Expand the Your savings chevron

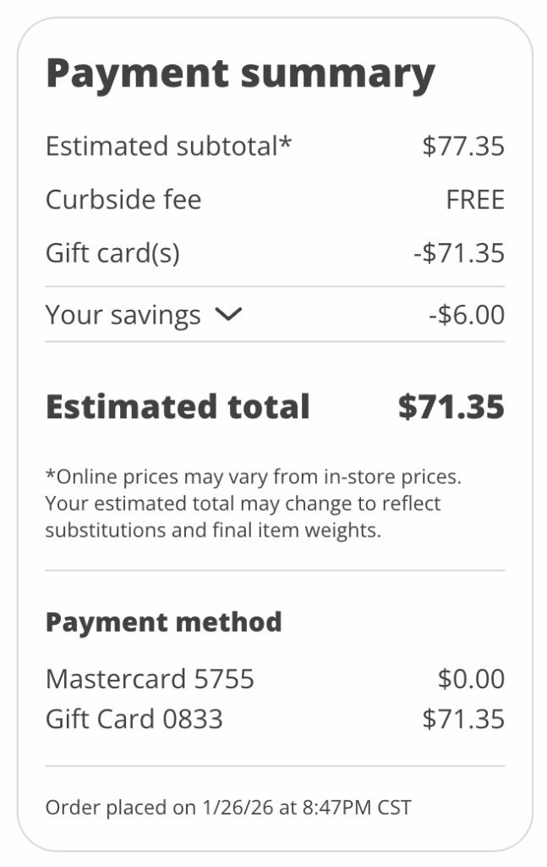tap(228, 315)
